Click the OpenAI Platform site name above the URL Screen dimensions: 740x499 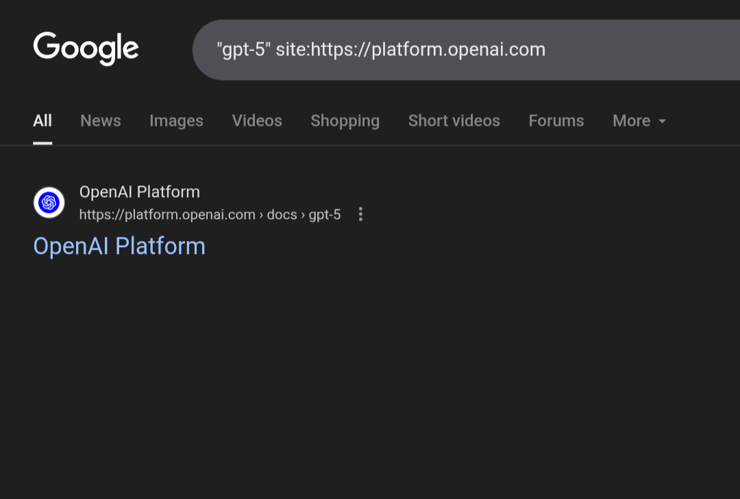click(140, 192)
